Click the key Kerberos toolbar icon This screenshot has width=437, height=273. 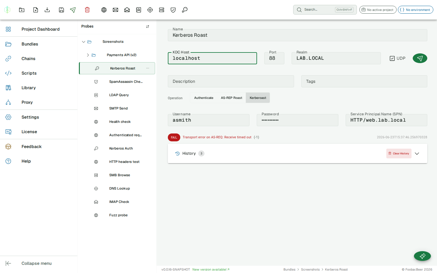click(x=185, y=10)
